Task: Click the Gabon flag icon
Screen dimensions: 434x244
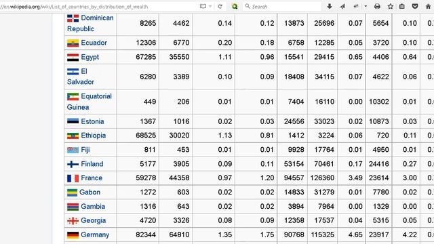Action: pyautogui.click(x=73, y=192)
